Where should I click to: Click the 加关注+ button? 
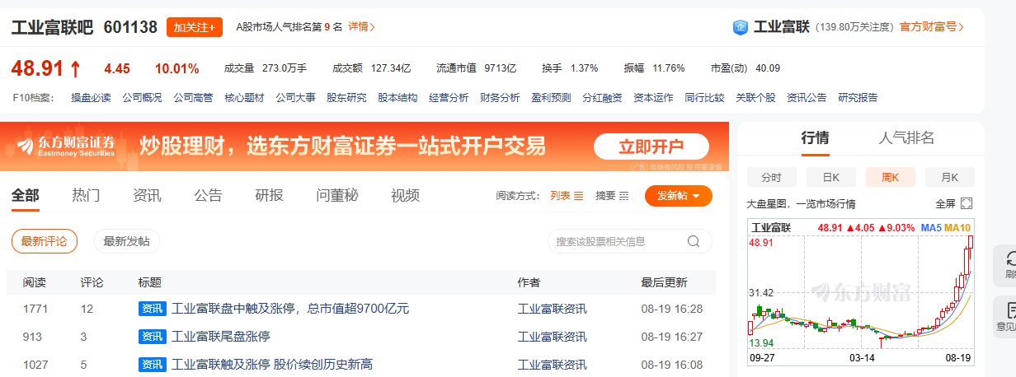194,27
